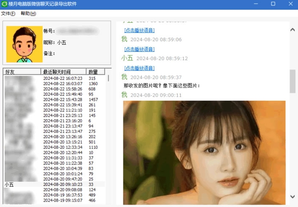This screenshot has height=207, width=298.
Task: Minimize the 楼月 export software window
Action: pos(256,4)
